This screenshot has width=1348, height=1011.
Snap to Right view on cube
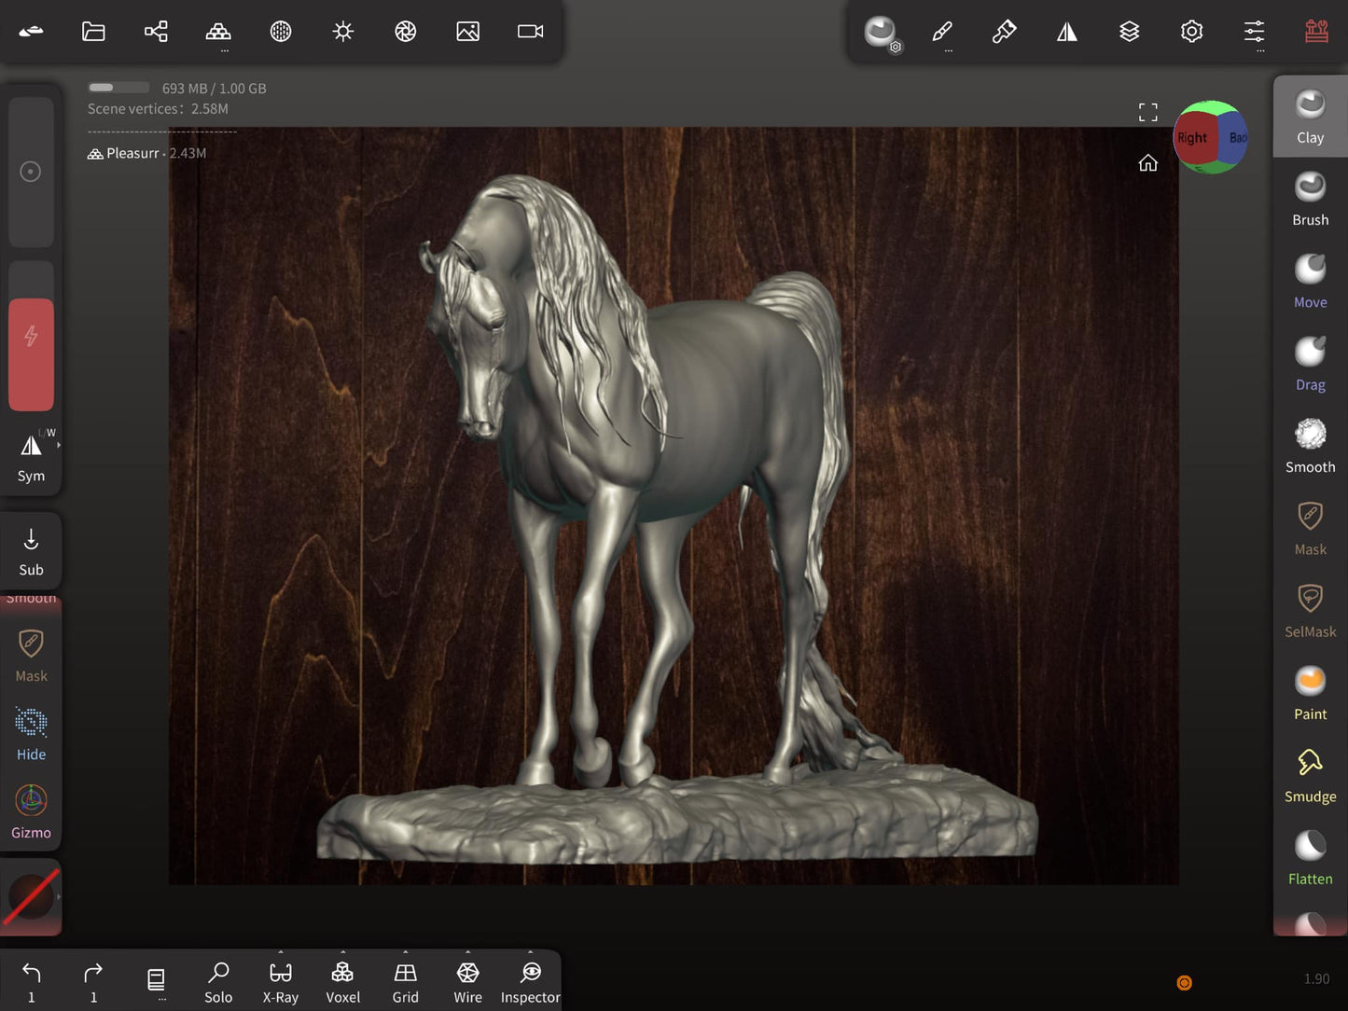tap(1192, 138)
